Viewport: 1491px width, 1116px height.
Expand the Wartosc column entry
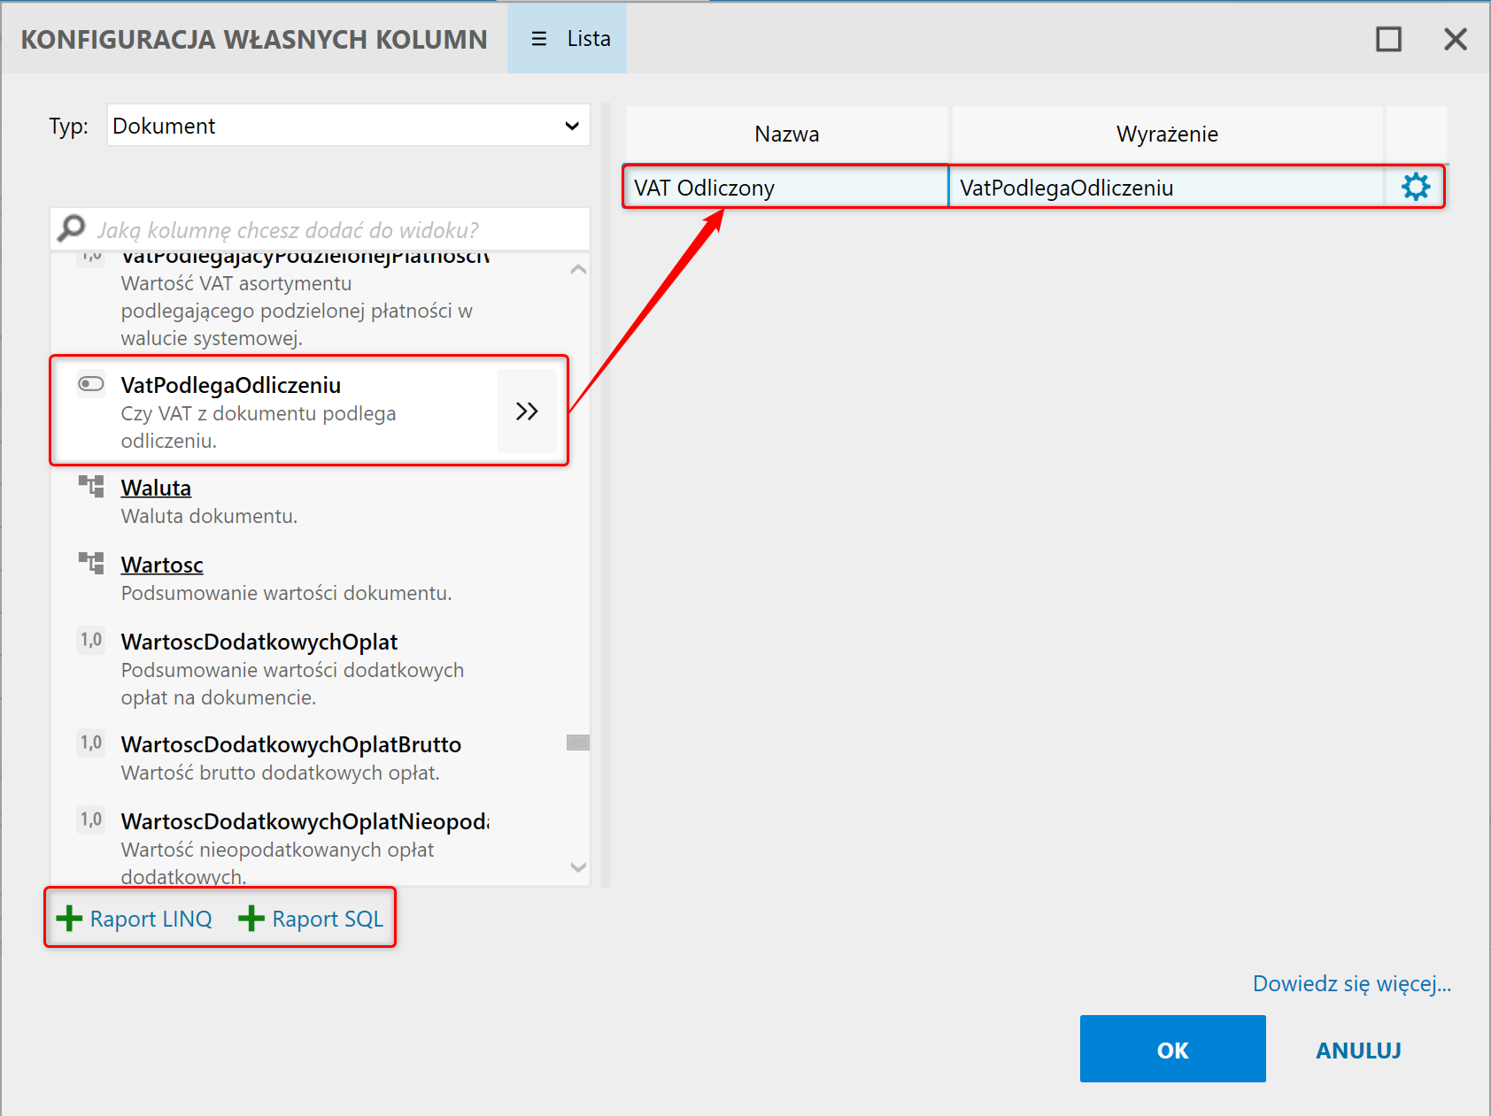click(162, 565)
